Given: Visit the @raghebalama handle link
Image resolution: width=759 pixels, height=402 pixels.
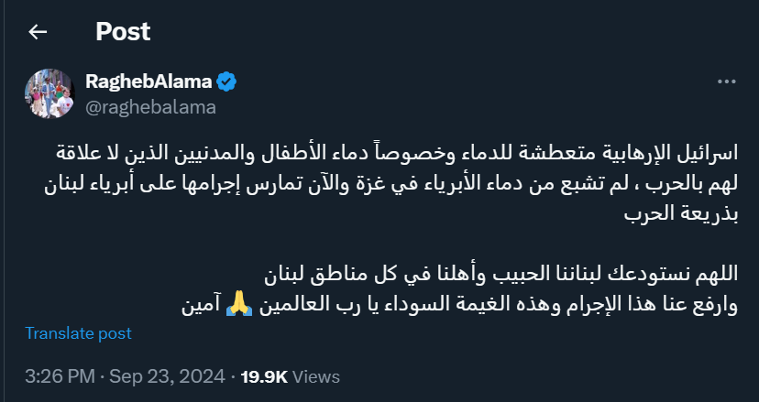Looking at the screenshot, I should 150,107.
